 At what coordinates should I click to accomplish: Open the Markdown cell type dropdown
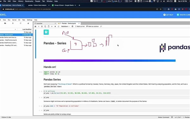coord(65,26)
